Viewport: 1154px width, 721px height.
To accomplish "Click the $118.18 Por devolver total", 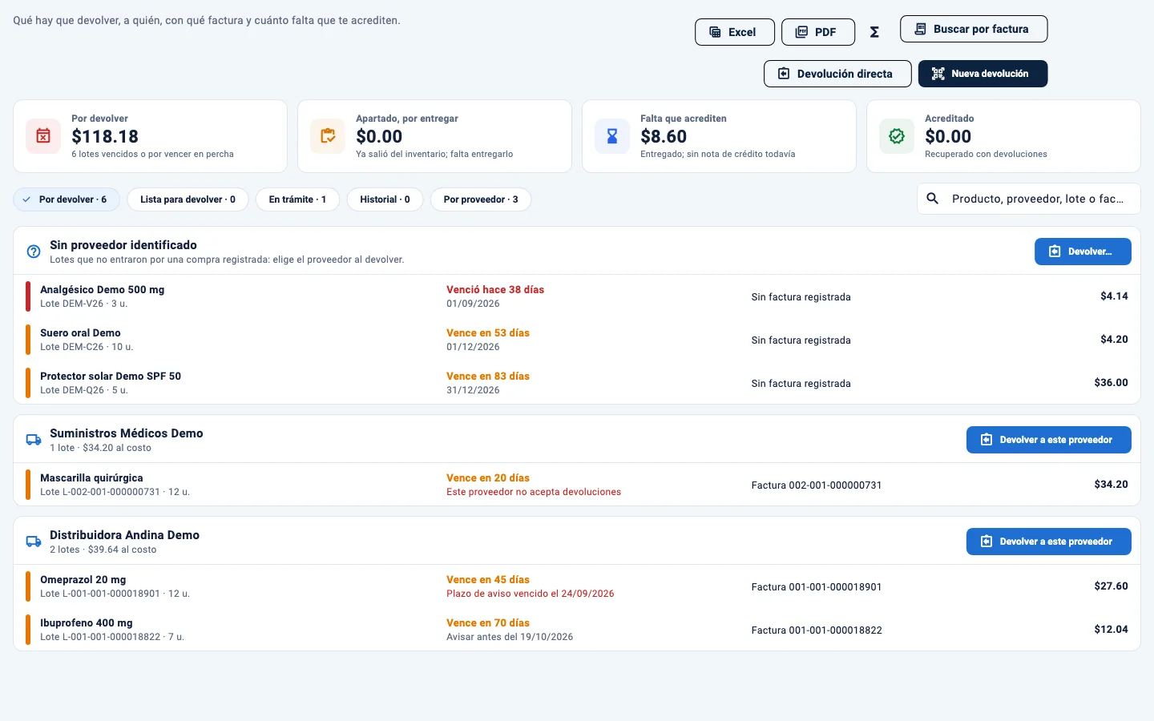I will click(x=105, y=137).
